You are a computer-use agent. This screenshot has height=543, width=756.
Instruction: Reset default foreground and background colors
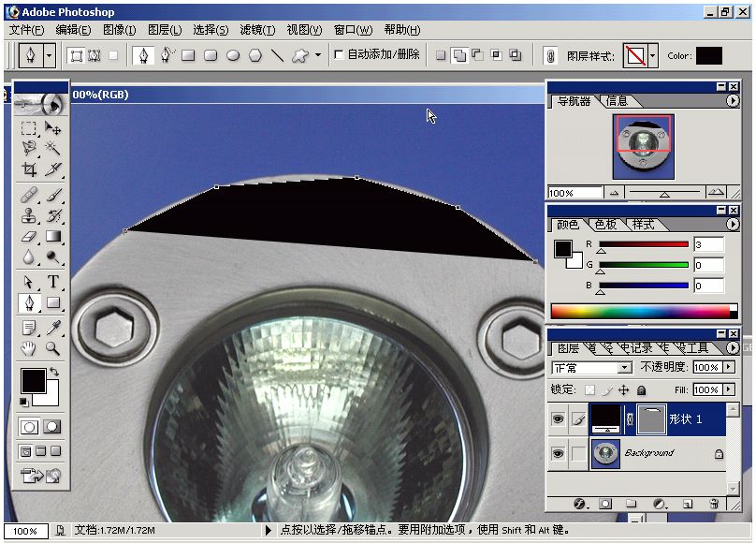click(23, 402)
